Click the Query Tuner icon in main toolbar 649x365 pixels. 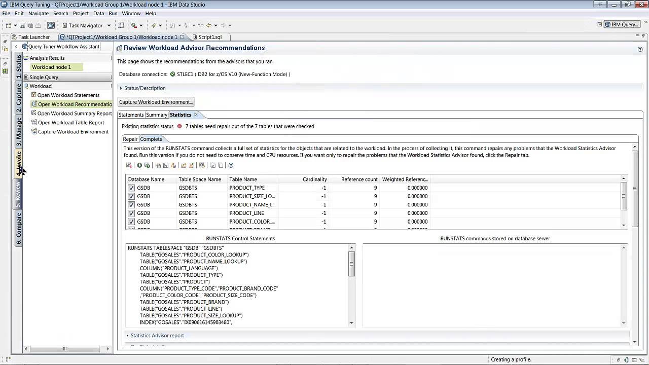point(51,25)
